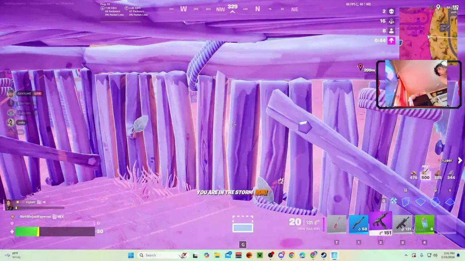Open the Windows Start menu

131,255
